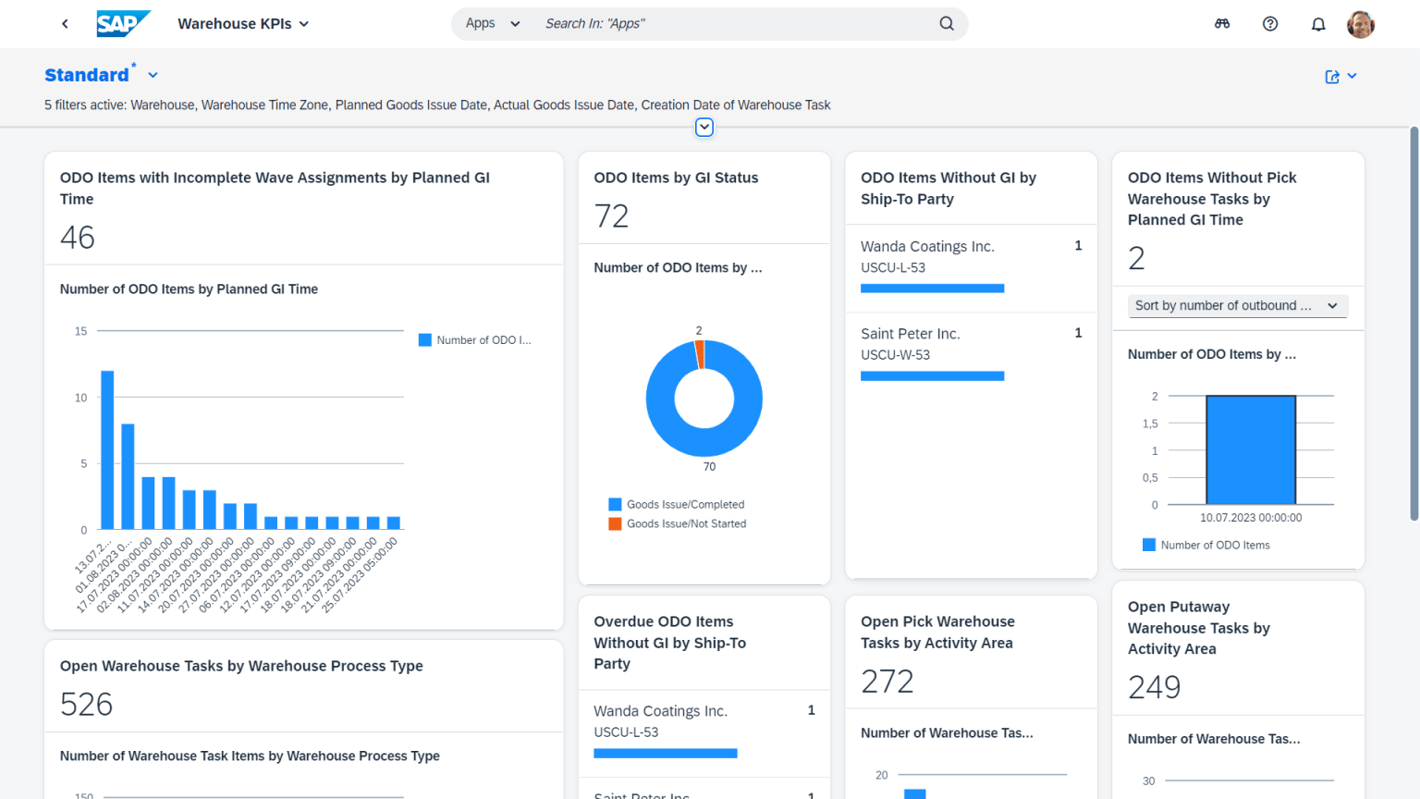Click the Wanda Coatings Inc. link
The width and height of the screenshot is (1420, 799).
926,246
